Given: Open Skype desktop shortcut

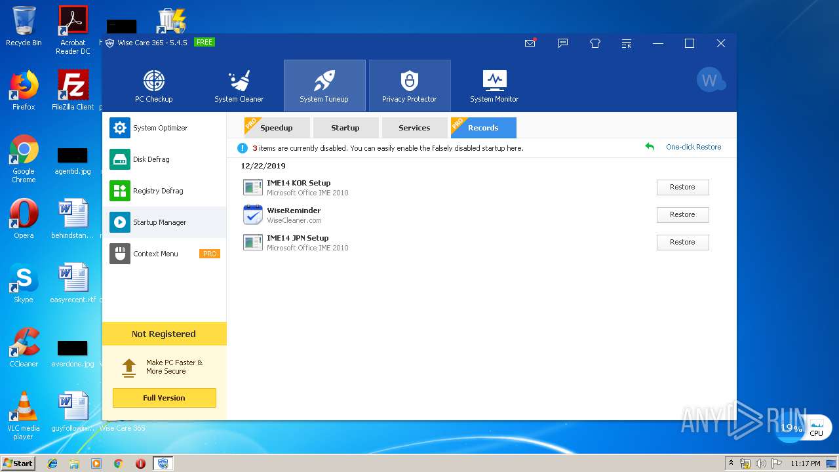Looking at the screenshot, I should [x=24, y=283].
